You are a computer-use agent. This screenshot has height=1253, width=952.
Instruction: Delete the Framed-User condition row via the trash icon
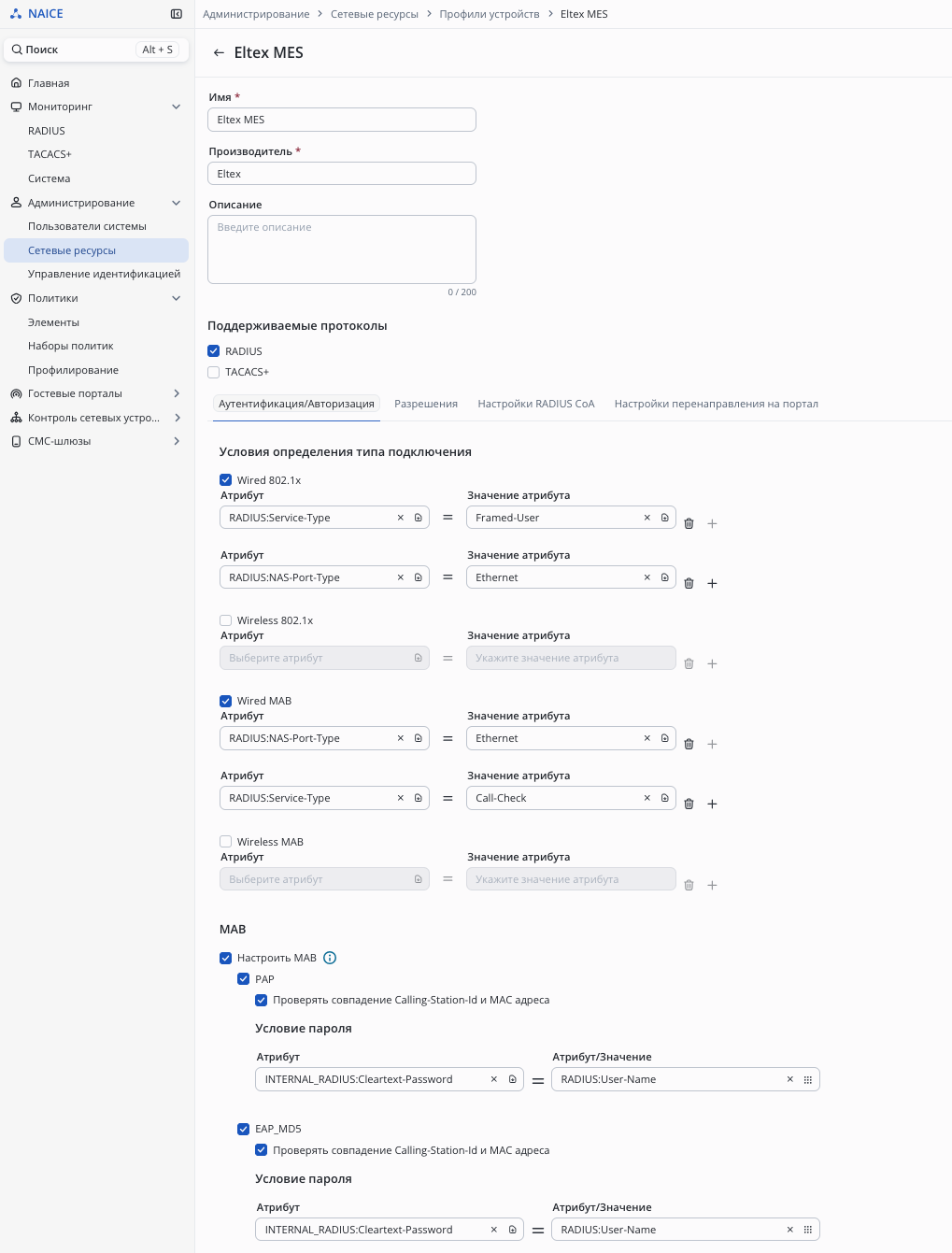689,524
